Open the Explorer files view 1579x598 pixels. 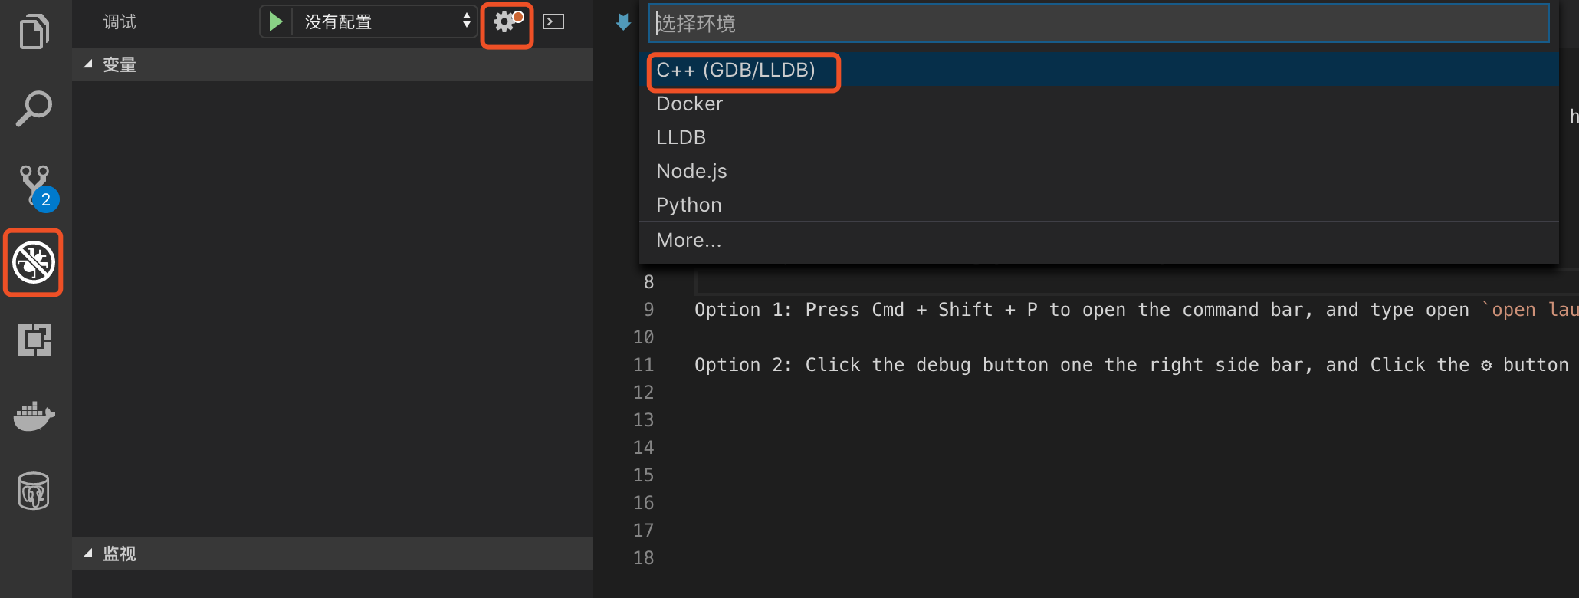pyautogui.click(x=34, y=31)
